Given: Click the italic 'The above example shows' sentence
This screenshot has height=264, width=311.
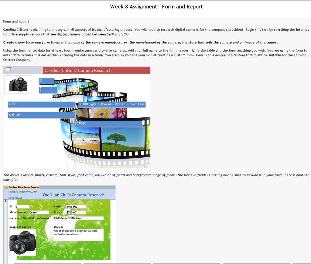Looking at the screenshot, I should [156, 177].
